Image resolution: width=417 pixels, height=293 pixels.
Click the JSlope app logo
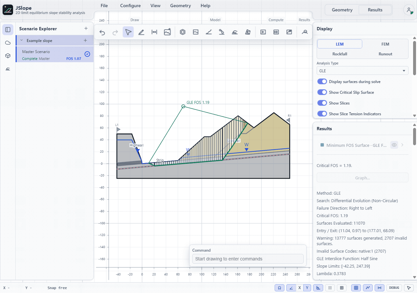7,10
